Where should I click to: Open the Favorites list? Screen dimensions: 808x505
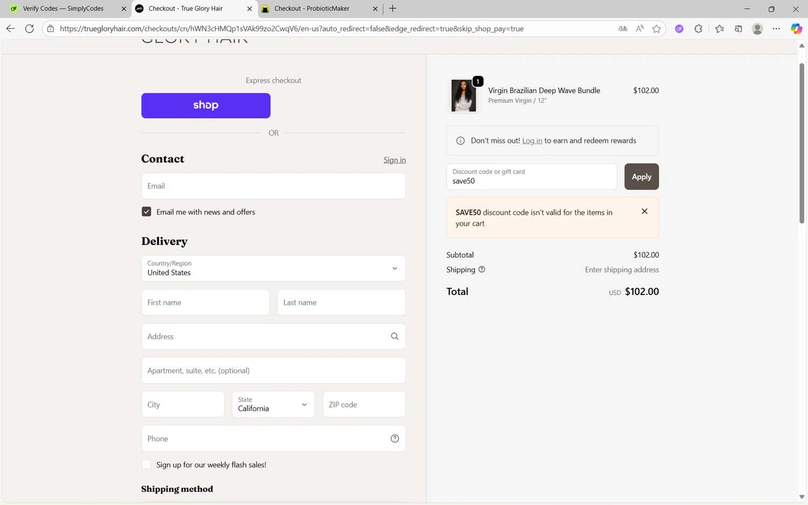coord(720,29)
